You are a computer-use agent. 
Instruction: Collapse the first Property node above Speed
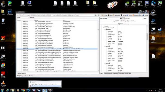click(x=105, y=30)
